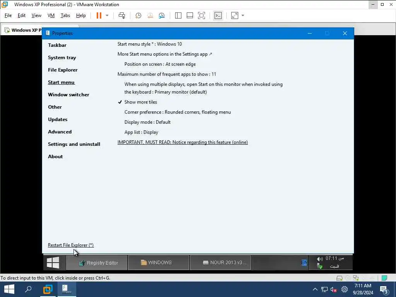Click the VMware hard disk status icon
The width and height of the screenshot is (396, 297).
[340, 278]
